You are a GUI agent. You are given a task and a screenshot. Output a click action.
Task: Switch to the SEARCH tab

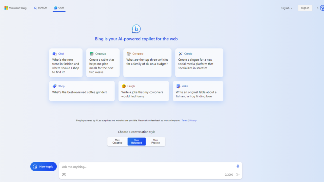click(x=40, y=8)
